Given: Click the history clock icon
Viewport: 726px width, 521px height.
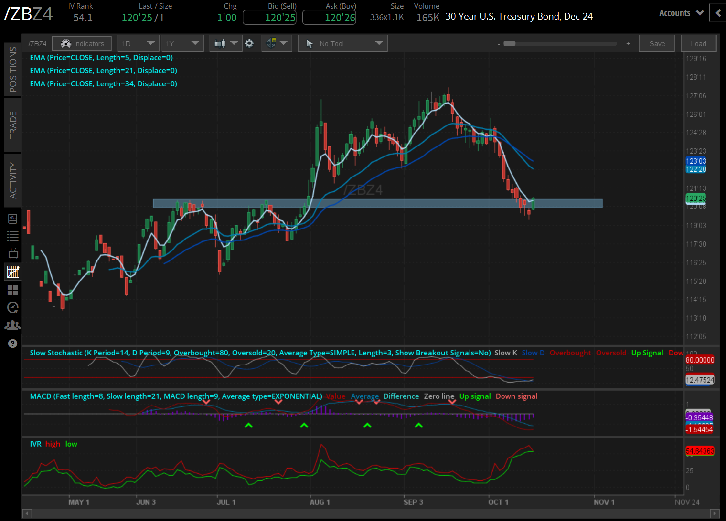Looking at the screenshot, I should tap(13, 307).
